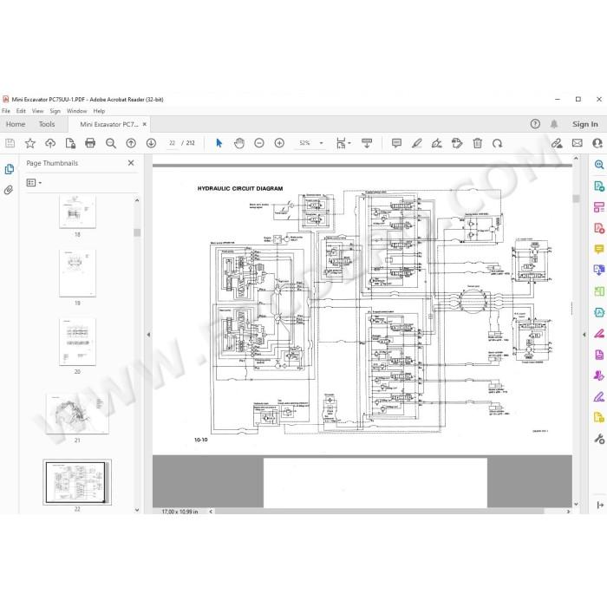The height and width of the screenshot is (607, 607).
Task: Open thumbnail options menu dropdown
Action: click(34, 182)
